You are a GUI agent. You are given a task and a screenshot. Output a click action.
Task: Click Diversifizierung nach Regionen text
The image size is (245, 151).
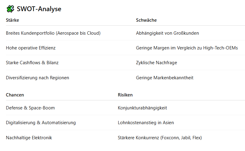click(37, 78)
